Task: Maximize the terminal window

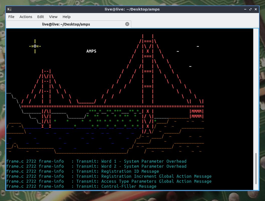Action: (250, 9)
